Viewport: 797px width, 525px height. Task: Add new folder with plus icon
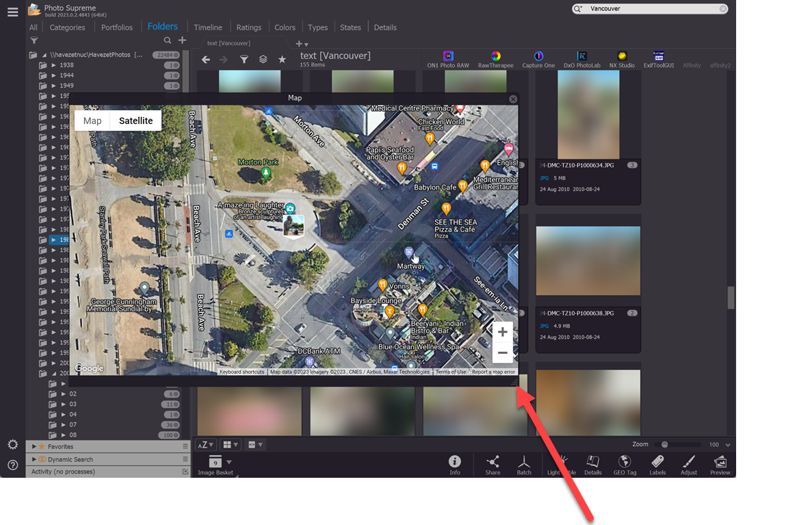182,40
